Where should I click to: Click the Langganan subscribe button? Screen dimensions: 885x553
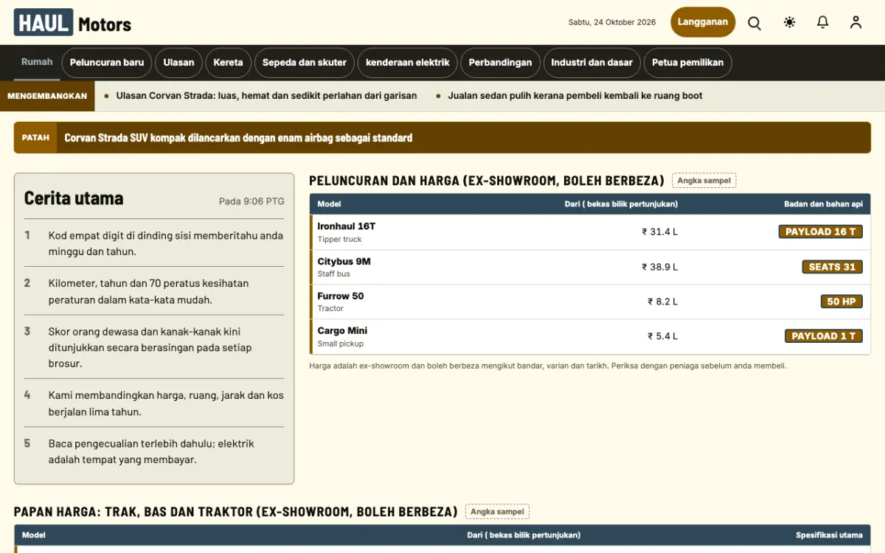click(703, 22)
